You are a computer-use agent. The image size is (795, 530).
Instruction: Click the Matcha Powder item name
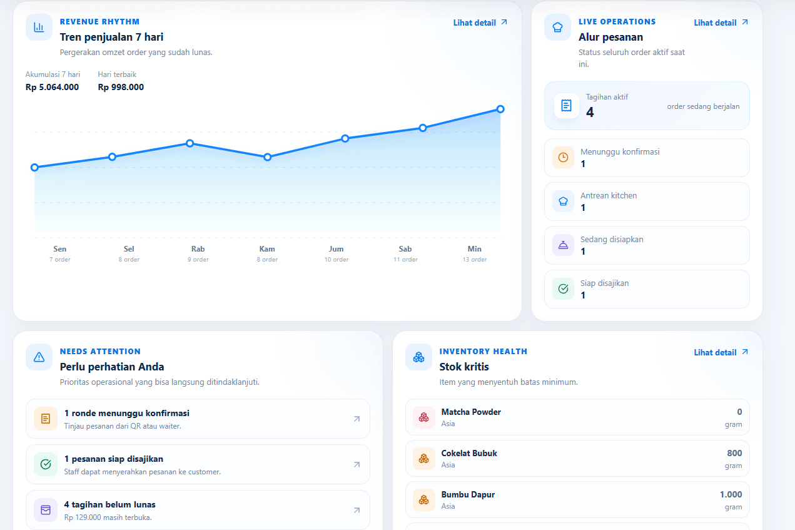[471, 412]
